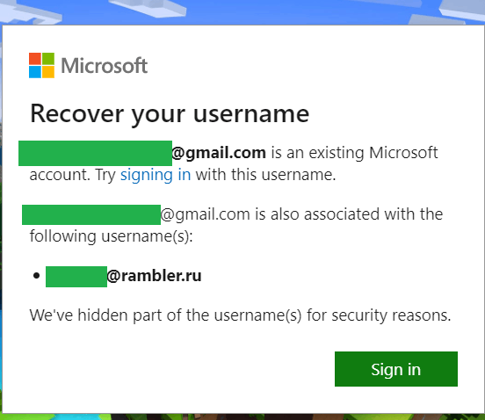The height and width of the screenshot is (420, 485).
Task: Select the "Recover your username" heading
Action: (x=170, y=114)
